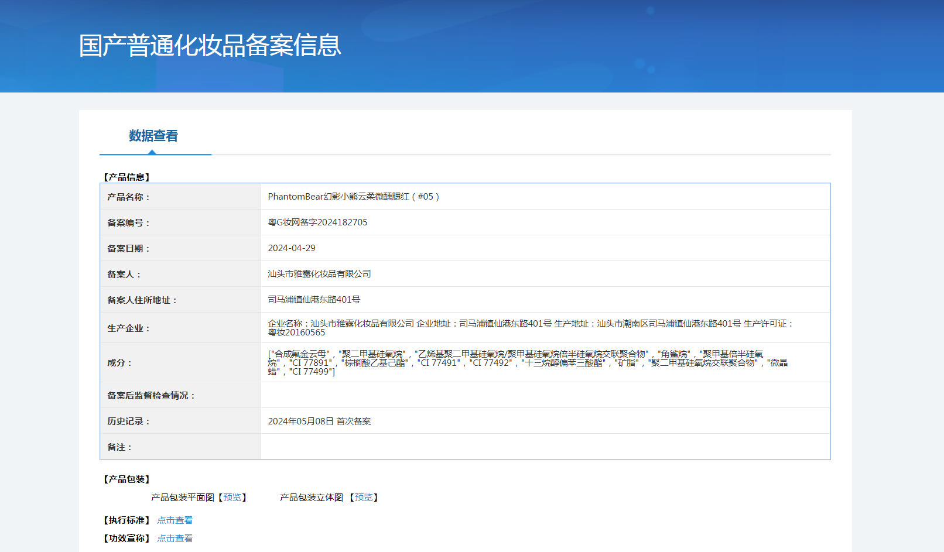
Task: Click the history record 2024年05月08日 首次备案
Action: (x=319, y=421)
